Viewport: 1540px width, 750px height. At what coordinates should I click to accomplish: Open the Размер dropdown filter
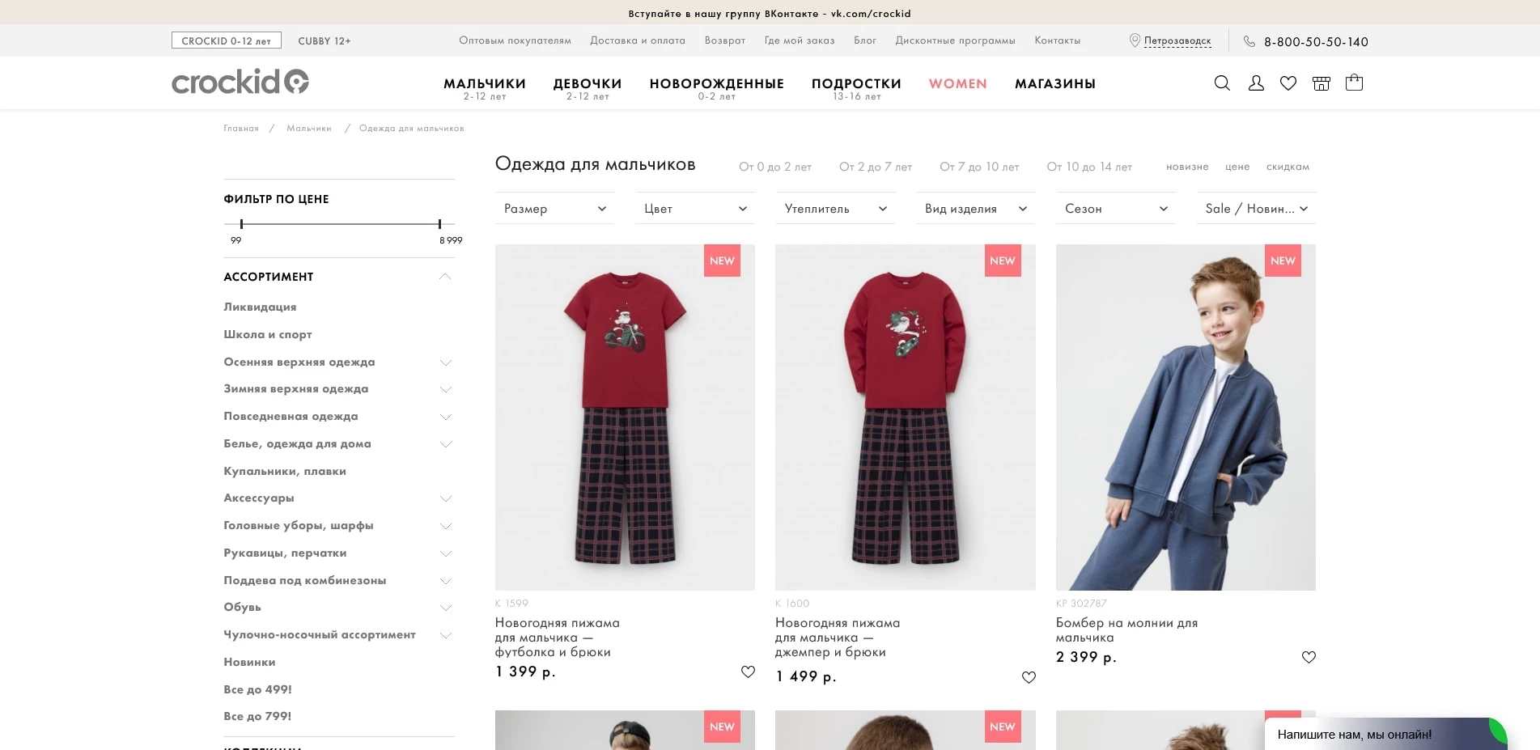pos(555,209)
